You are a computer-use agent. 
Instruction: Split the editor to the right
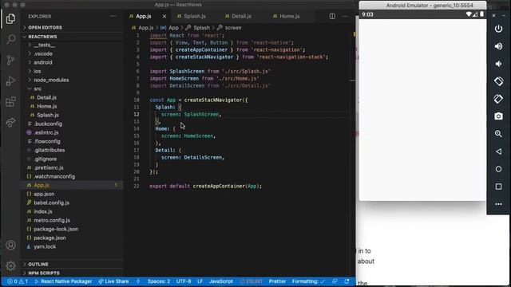332,16
